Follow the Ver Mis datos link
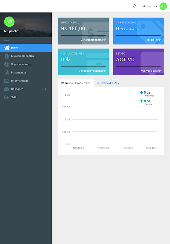This screenshot has height=244, width=170. coord(151,71)
